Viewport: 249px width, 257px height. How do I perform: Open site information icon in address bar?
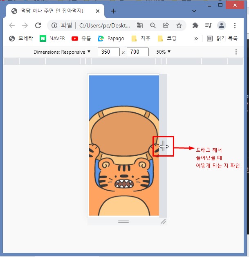[x=54, y=25]
